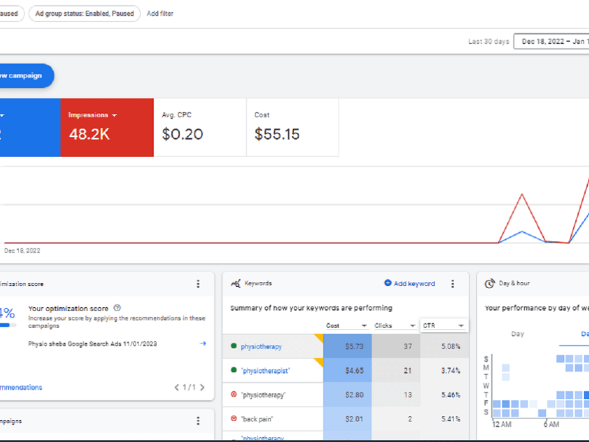Click the Day & hour clock icon
The image size is (589, 442).
[x=489, y=283]
